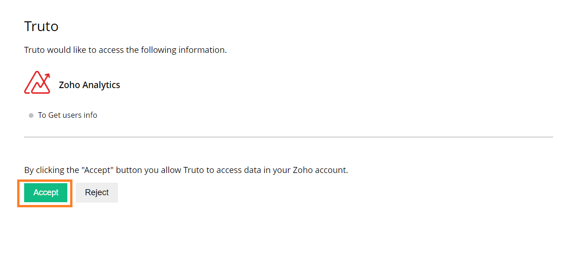
Task: Click the word "Zoho" next to the logo
Action: tap(69, 85)
